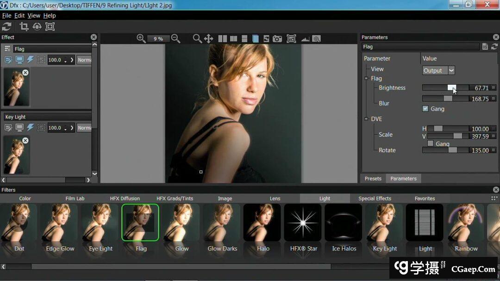The image size is (500, 281).
Task: Open the Edit menu
Action: [x=19, y=15]
